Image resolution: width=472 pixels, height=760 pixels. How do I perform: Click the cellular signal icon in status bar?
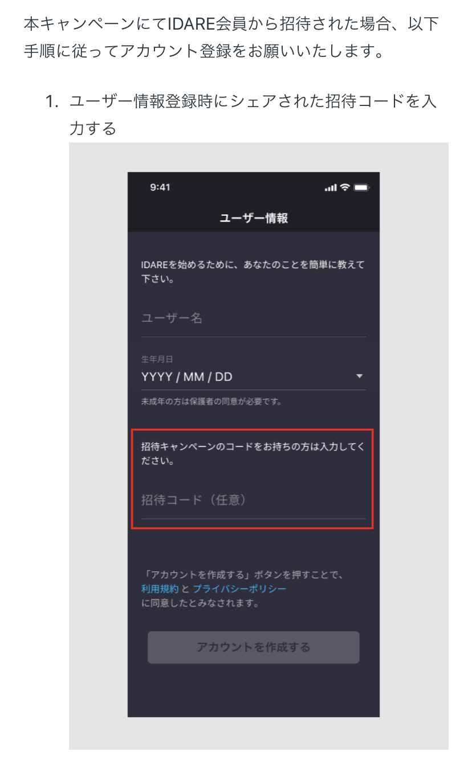331,188
